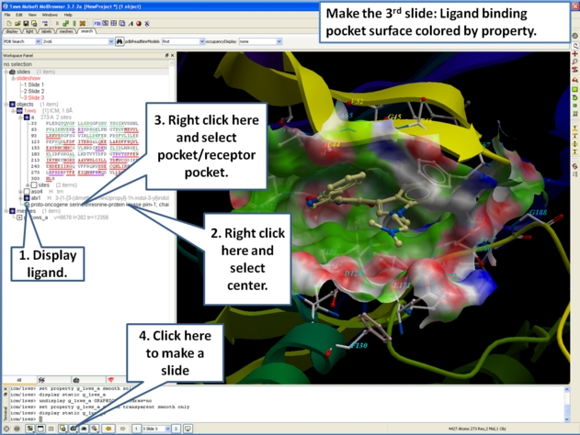Go to previous slide with orange arrow
This screenshot has height=435, width=580.
[109, 429]
